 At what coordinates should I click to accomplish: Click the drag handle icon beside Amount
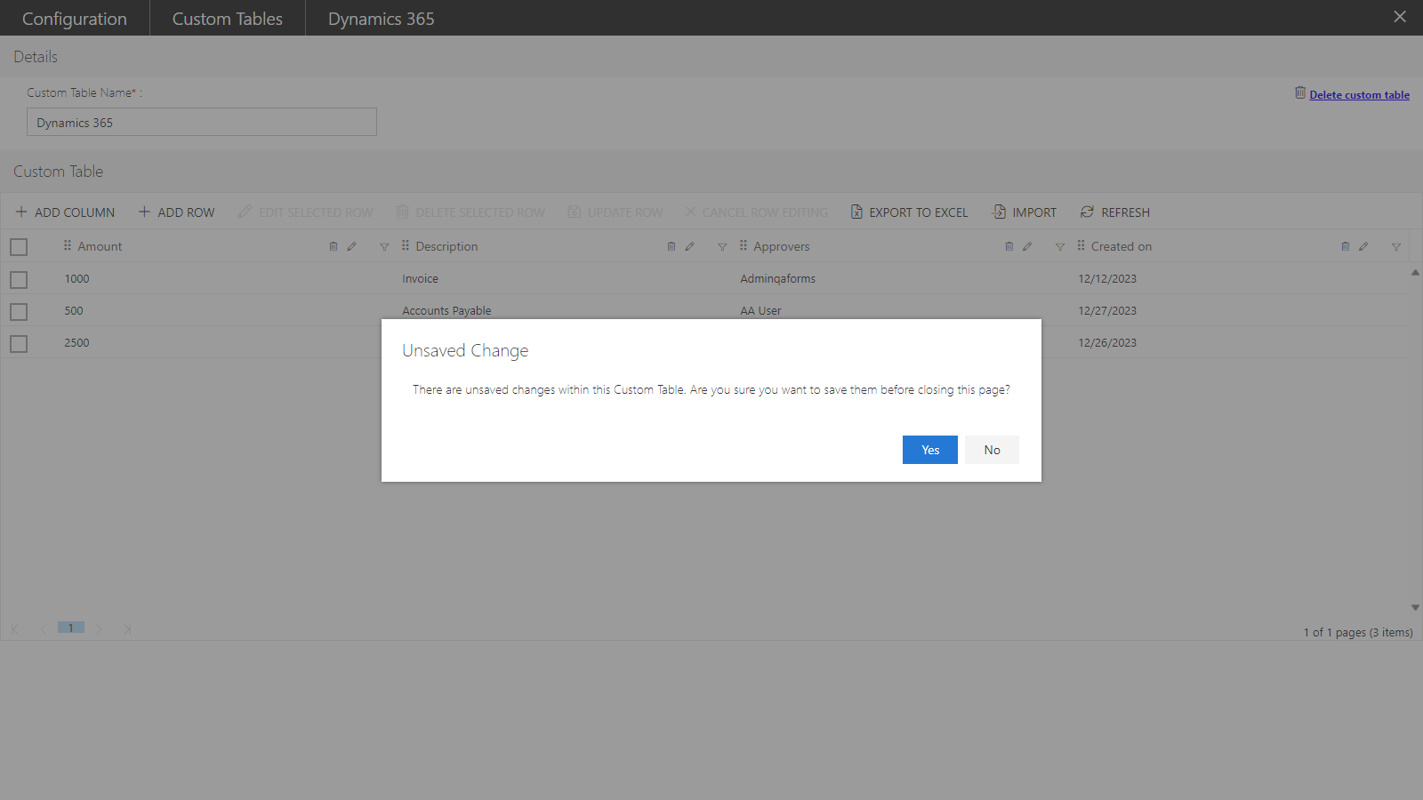click(x=68, y=245)
